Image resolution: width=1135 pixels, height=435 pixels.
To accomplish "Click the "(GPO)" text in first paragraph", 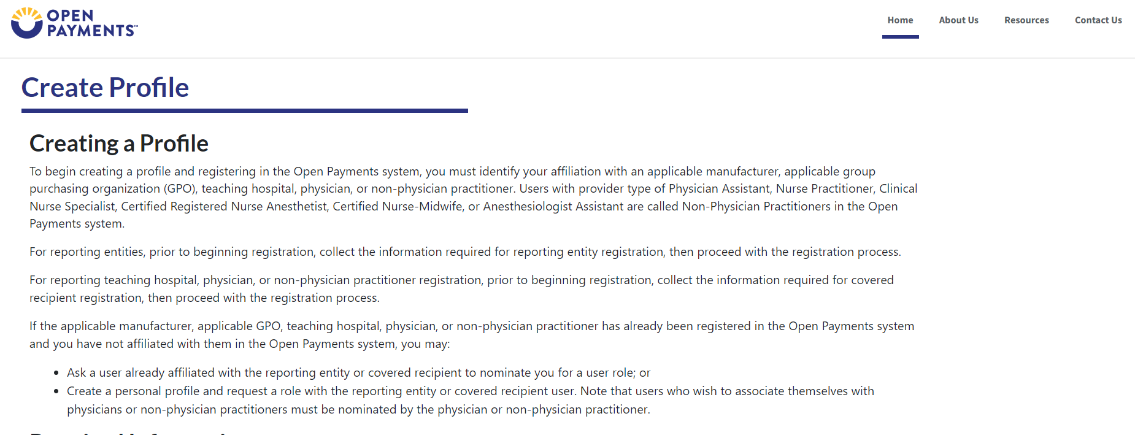I will click(180, 189).
